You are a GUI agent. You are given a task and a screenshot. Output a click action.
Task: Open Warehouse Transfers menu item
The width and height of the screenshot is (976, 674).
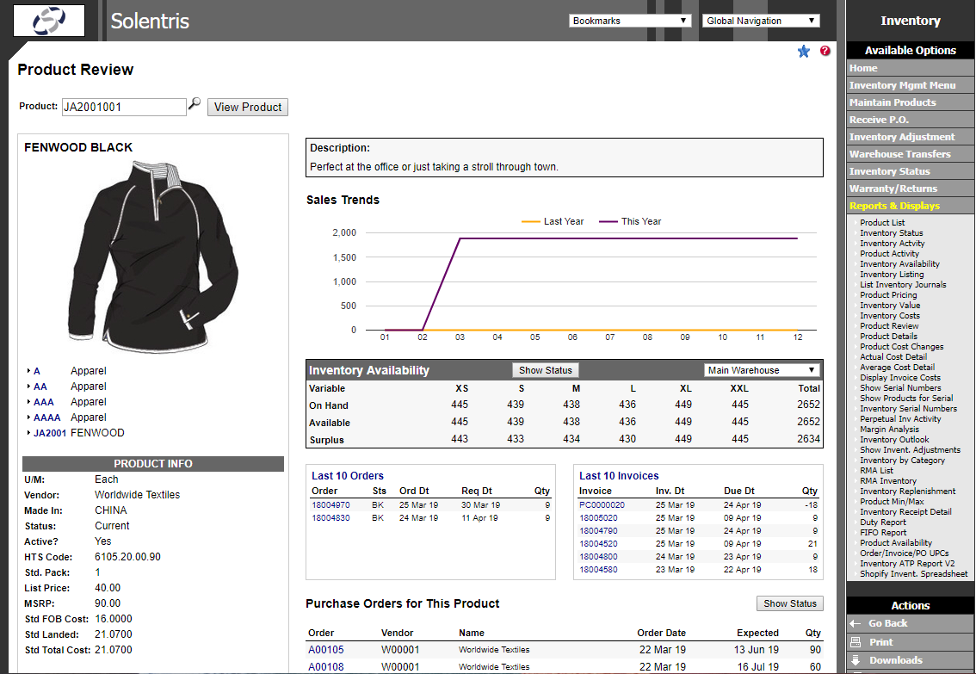(x=910, y=154)
